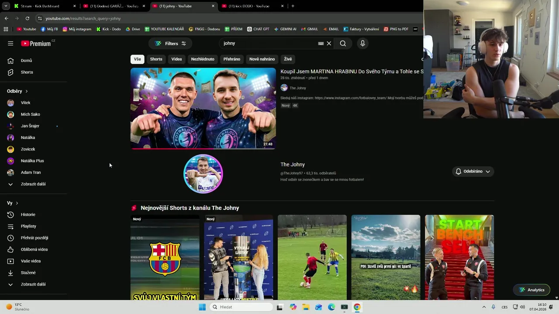Show hidden system tray icons
This screenshot has height=314, width=559.
point(483,307)
